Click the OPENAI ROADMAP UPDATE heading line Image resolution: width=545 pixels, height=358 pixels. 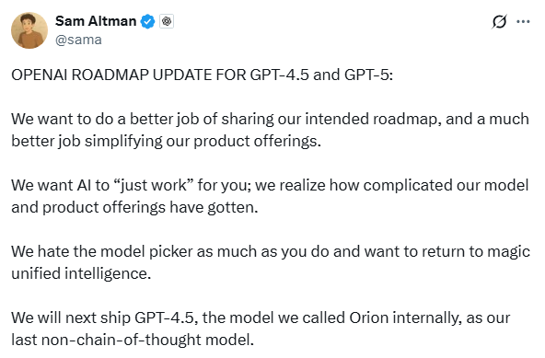click(202, 75)
